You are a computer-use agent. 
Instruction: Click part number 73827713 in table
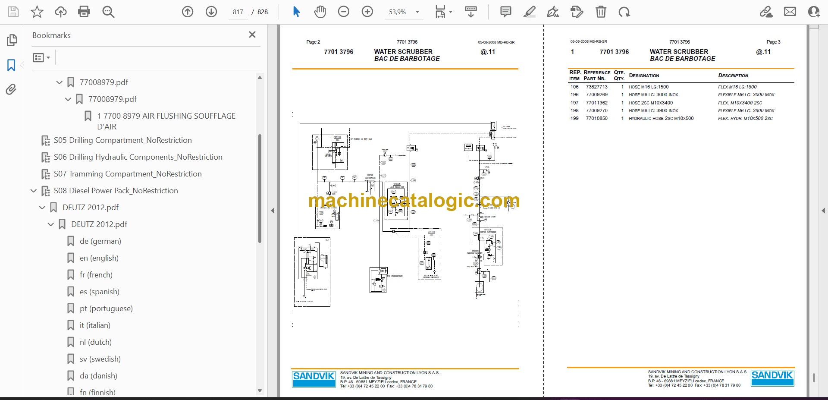pos(596,87)
